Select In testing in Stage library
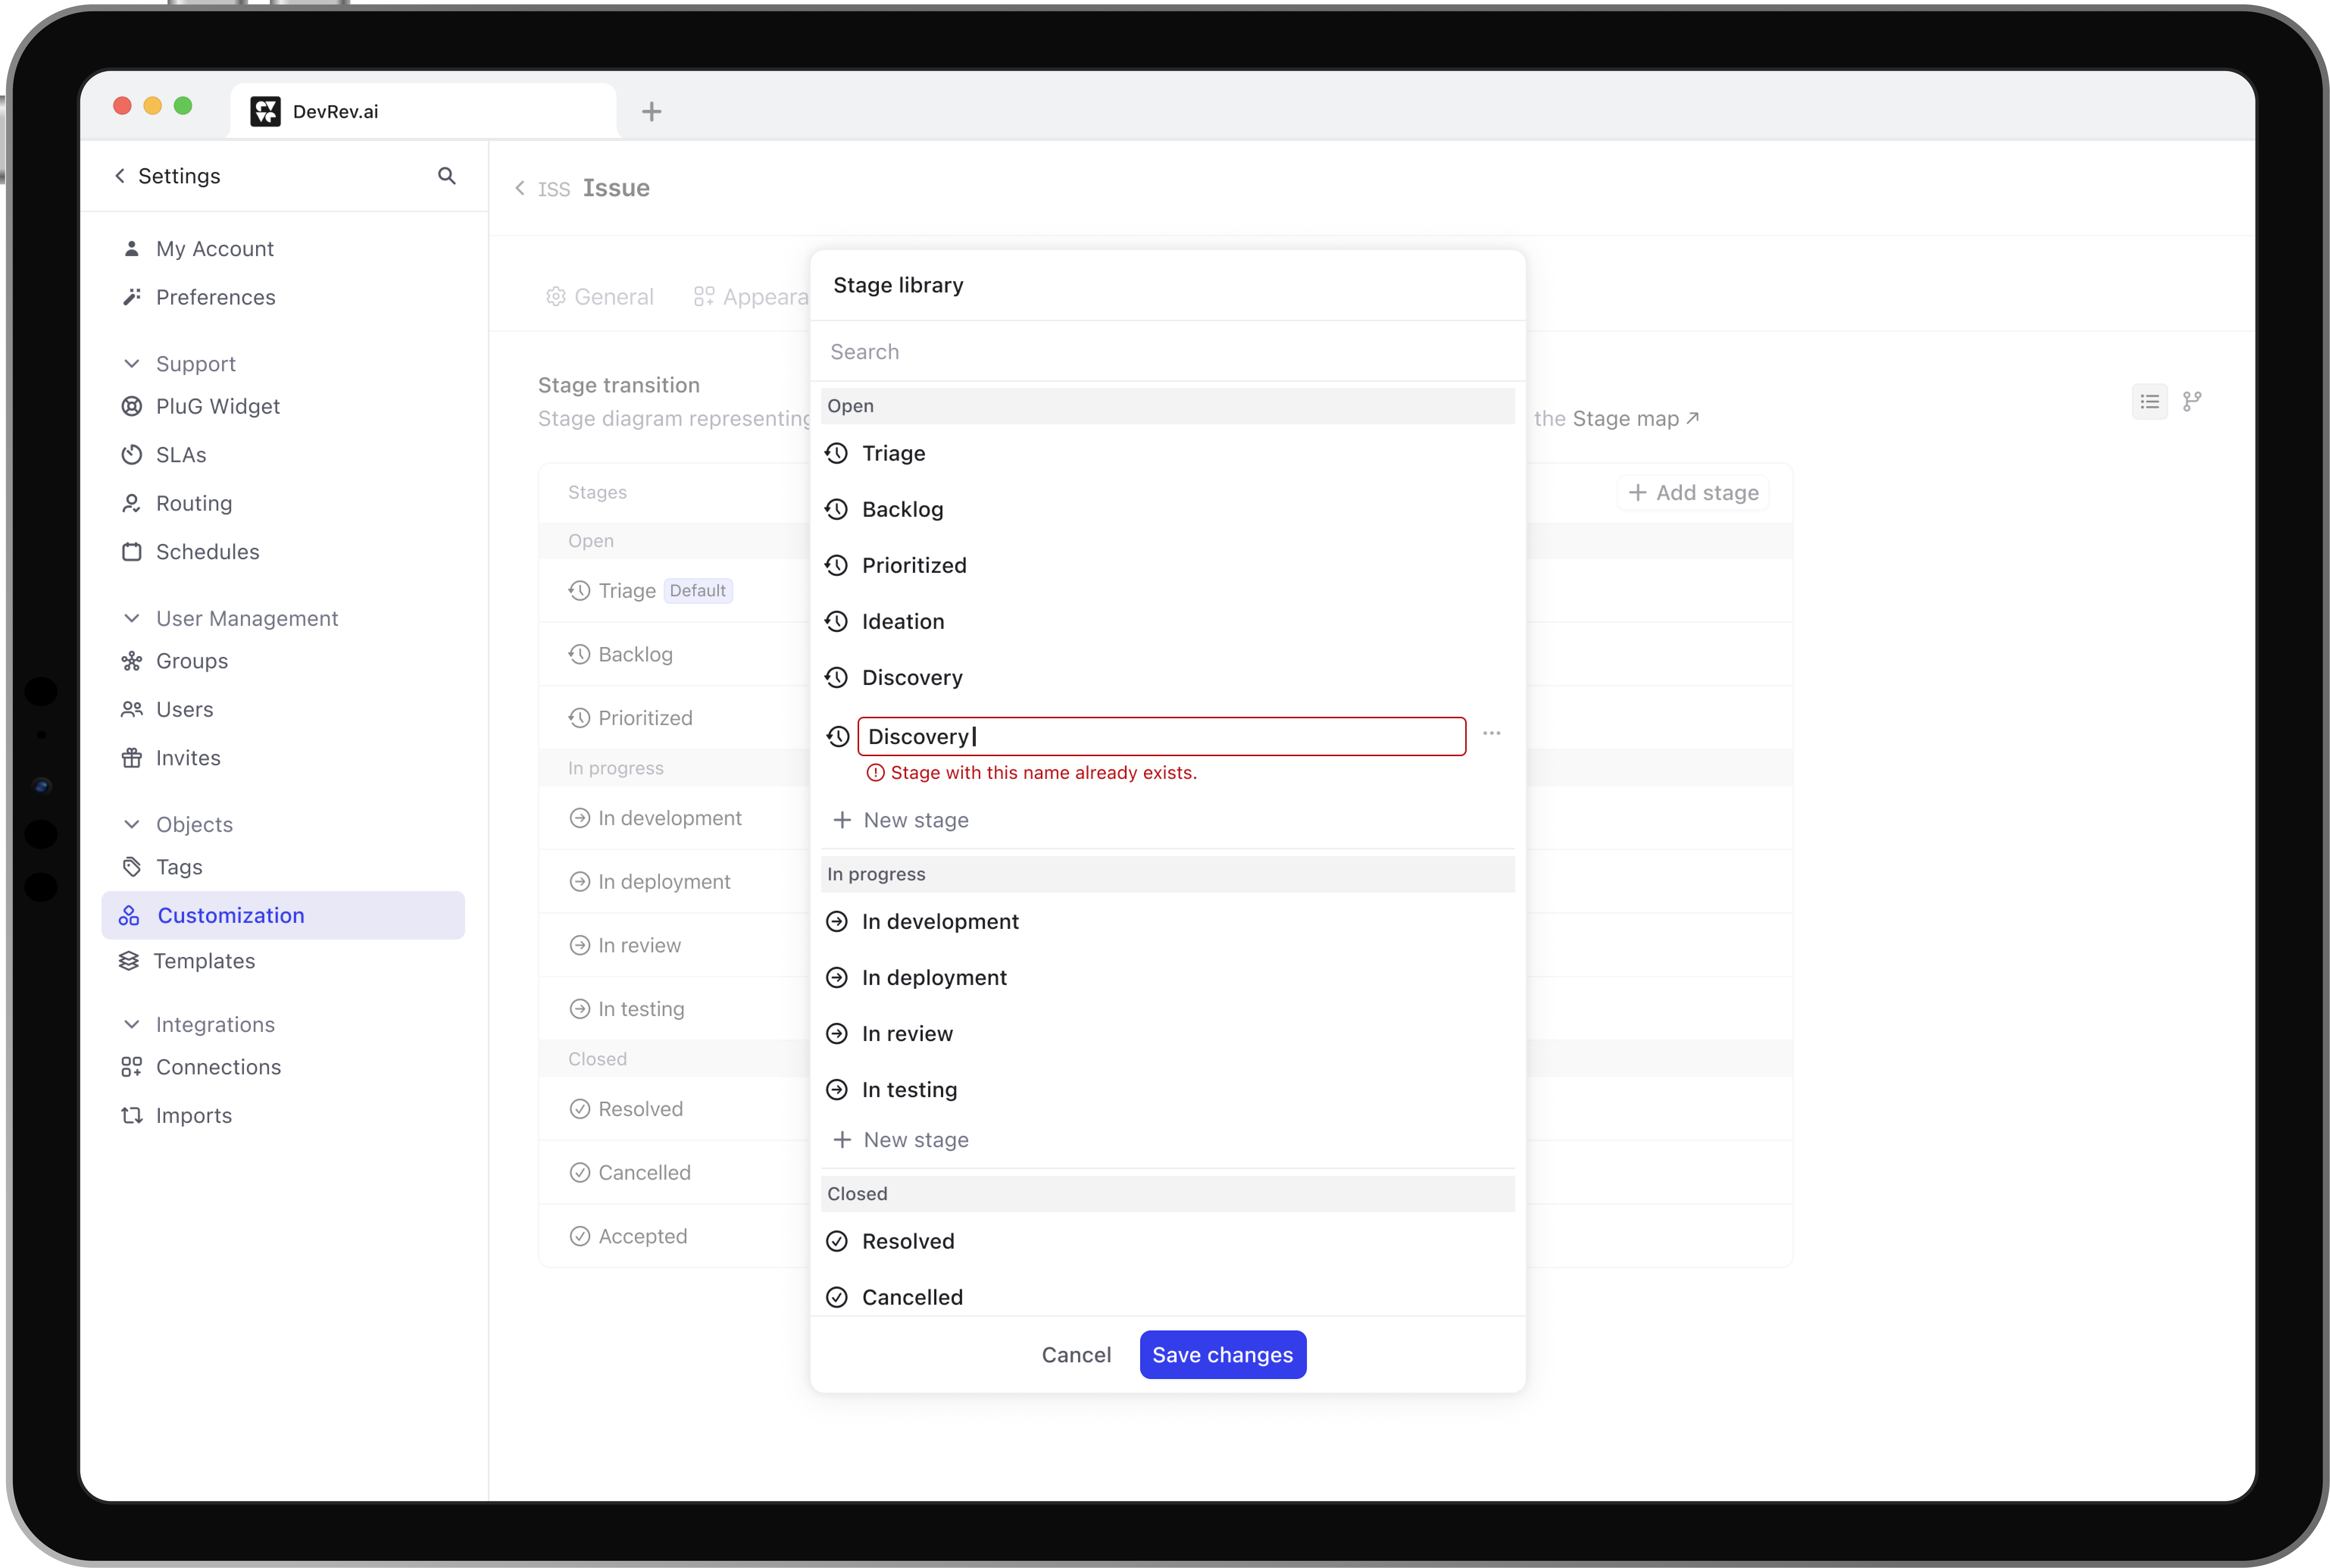 1167,1089
